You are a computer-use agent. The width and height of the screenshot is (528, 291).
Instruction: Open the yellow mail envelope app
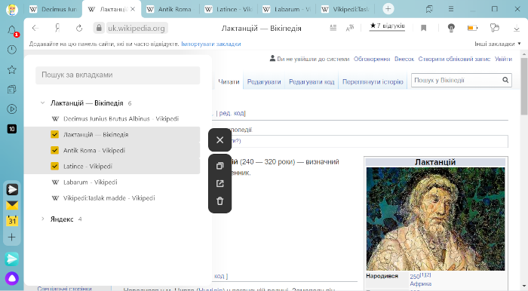coord(12,205)
